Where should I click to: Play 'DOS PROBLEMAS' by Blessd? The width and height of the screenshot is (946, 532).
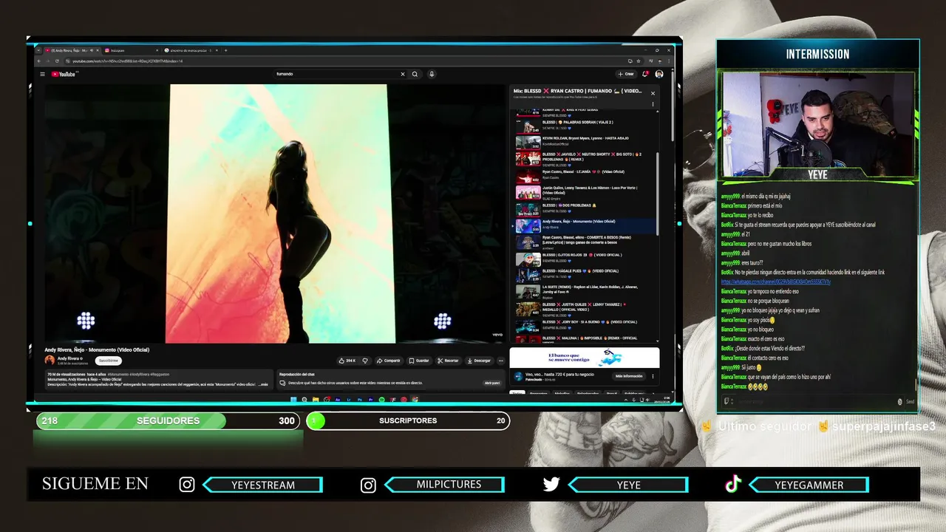coord(584,208)
